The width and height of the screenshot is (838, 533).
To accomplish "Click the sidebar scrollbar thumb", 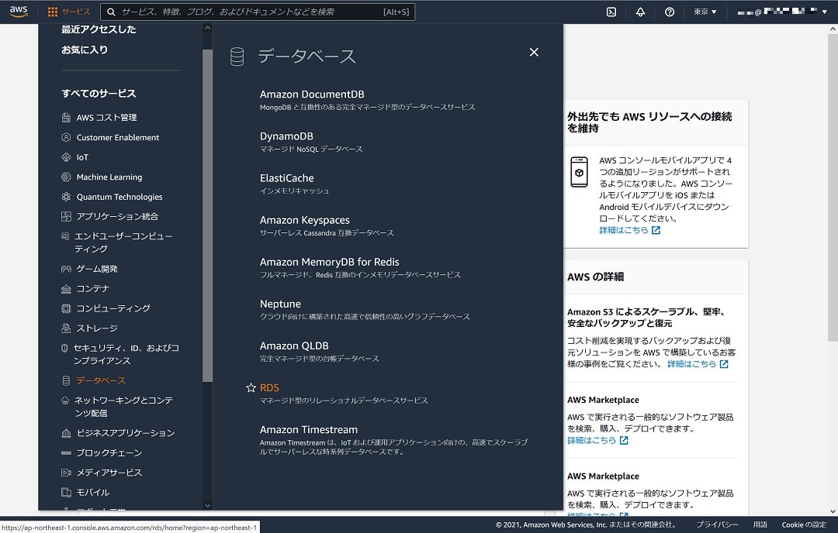I will [208, 215].
